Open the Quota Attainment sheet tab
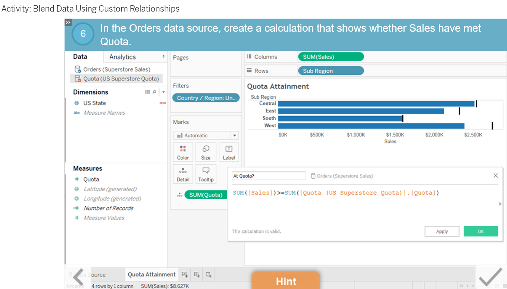This screenshot has width=507, height=289. [151, 274]
